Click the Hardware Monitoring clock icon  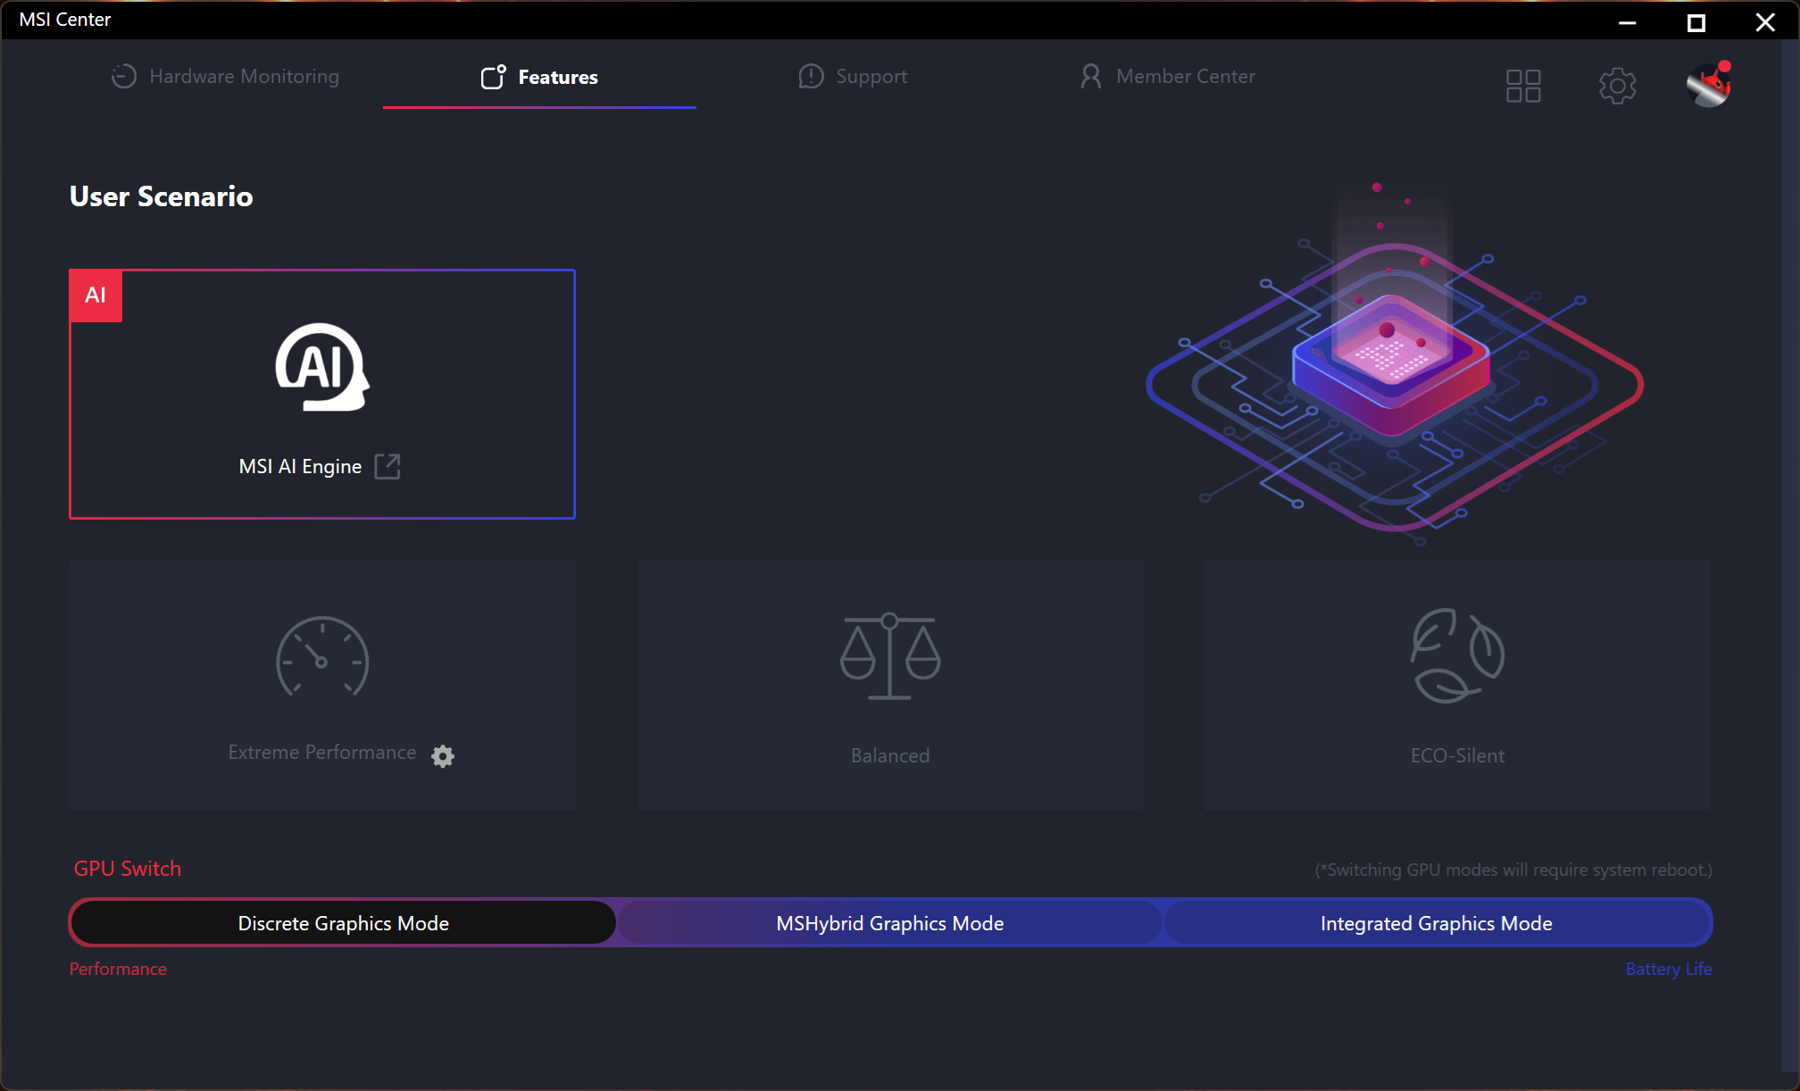[124, 77]
